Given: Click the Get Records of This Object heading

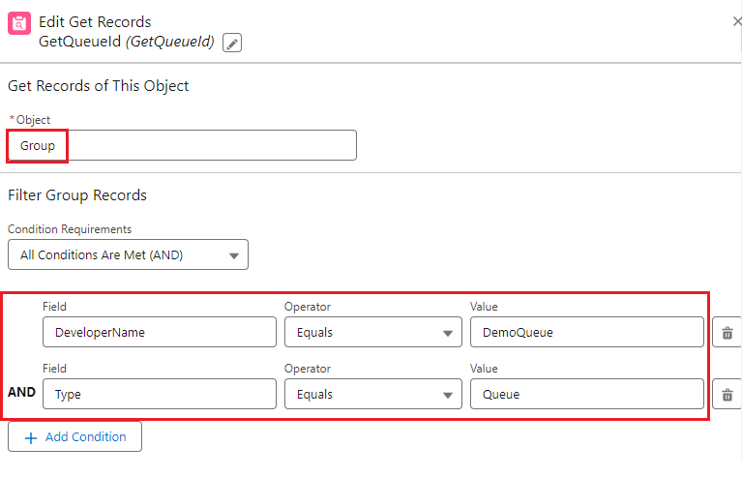Looking at the screenshot, I should click(99, 86).
